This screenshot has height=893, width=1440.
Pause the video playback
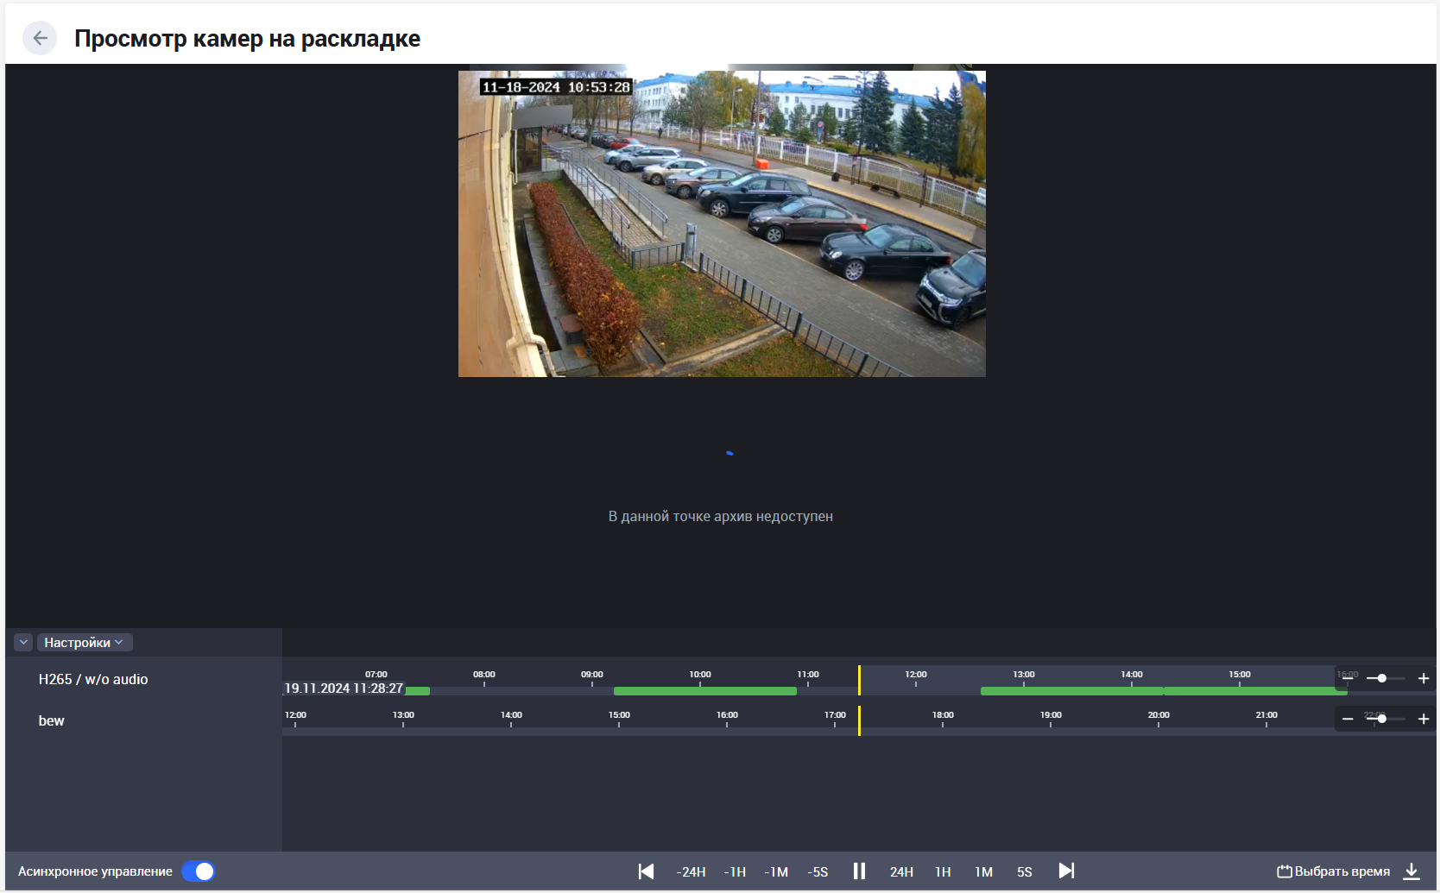coord(859,871)
